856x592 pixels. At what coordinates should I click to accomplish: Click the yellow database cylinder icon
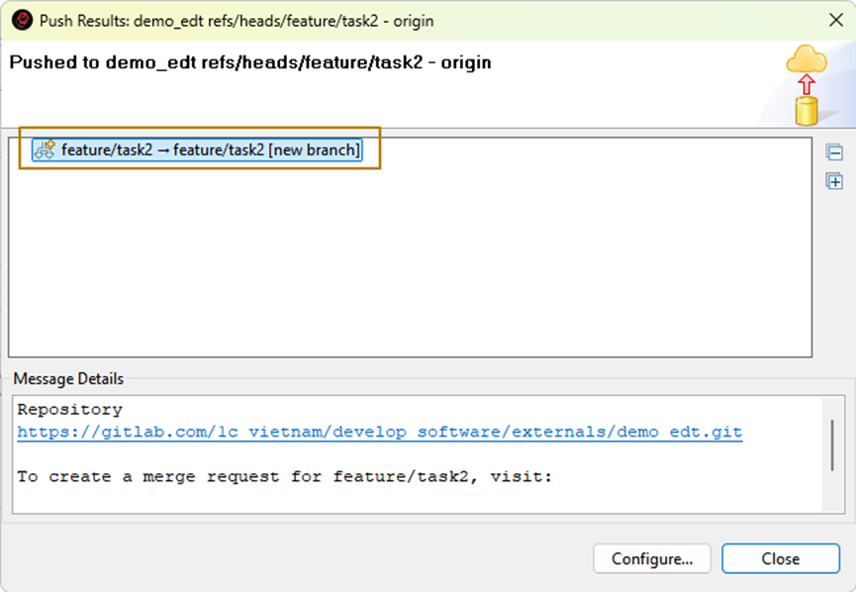point(808,110)
